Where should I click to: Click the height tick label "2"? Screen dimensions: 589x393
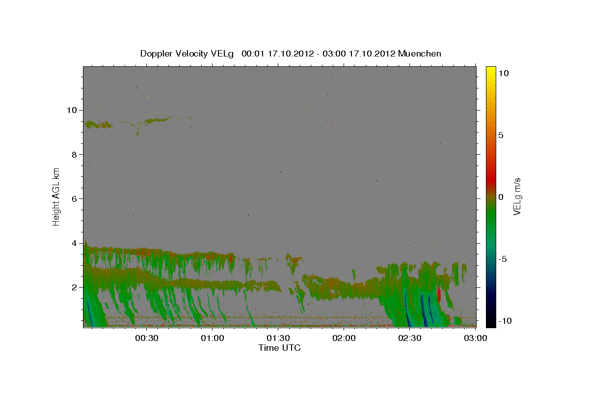pos(73,287)
